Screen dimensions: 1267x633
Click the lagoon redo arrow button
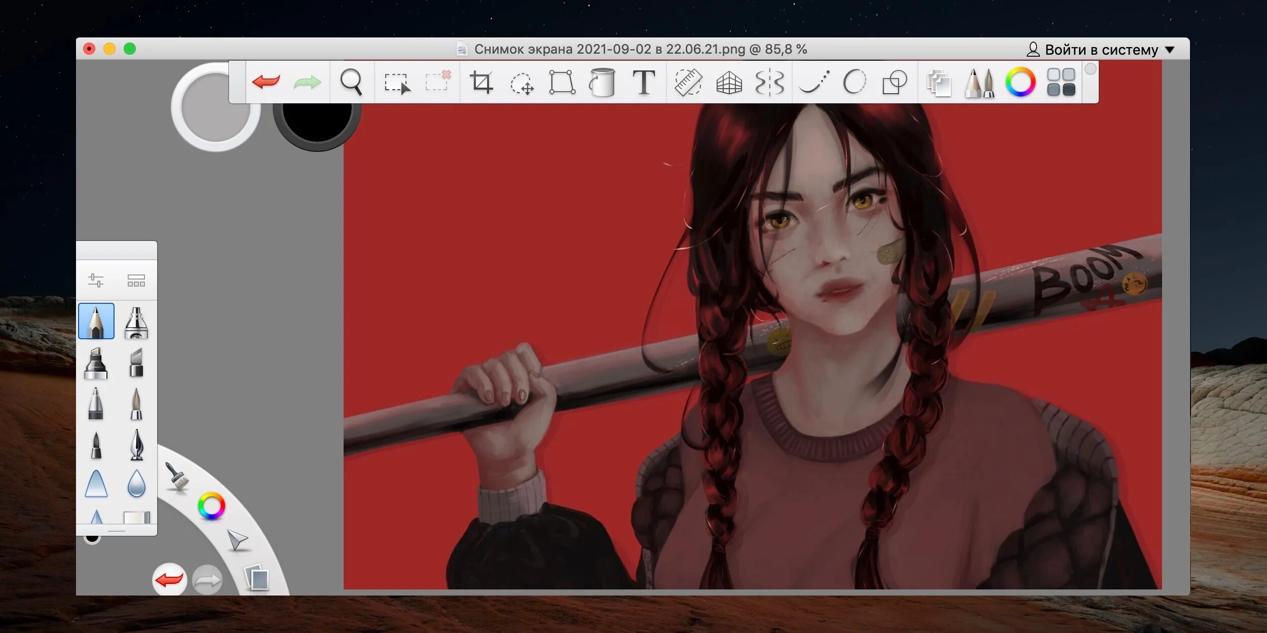(x=207, y=580)
